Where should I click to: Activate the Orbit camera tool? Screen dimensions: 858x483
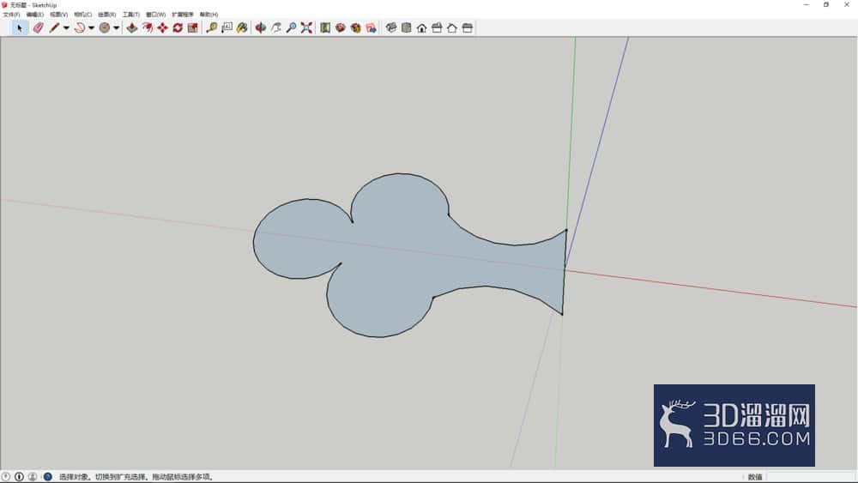click(x=261, y=28)
